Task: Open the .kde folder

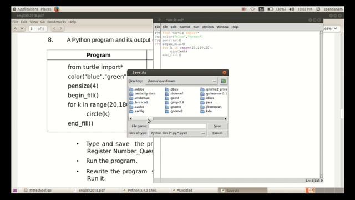Action: pos(206,111)
